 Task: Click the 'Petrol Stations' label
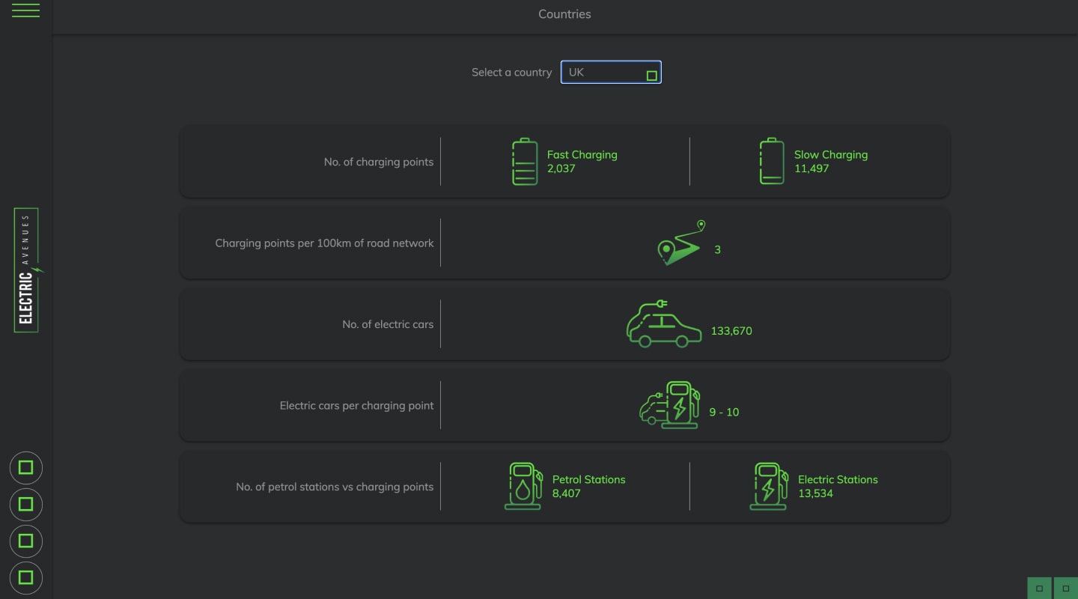[589, 480]
